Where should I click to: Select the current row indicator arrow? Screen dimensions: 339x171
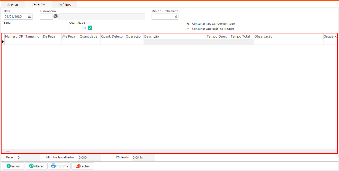(x=3, y=42)
